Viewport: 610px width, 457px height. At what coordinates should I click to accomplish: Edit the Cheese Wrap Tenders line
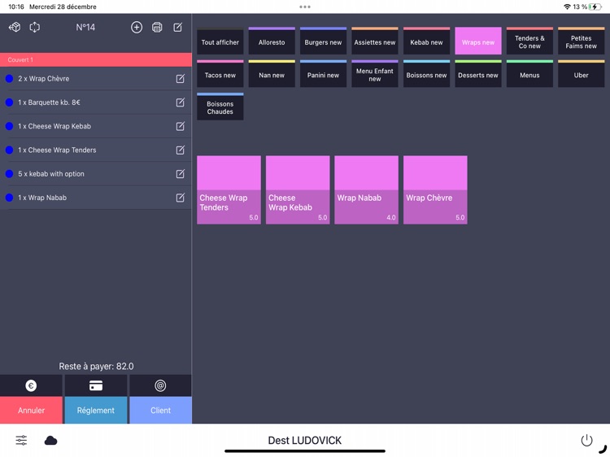coord(180,150)
